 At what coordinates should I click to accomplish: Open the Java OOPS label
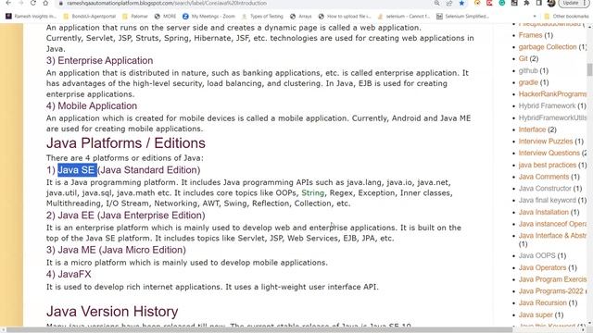[x=536, y=255]
